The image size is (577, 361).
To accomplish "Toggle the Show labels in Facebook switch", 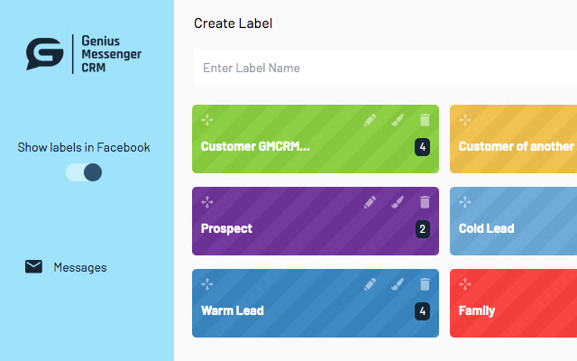I will point(84,172).
